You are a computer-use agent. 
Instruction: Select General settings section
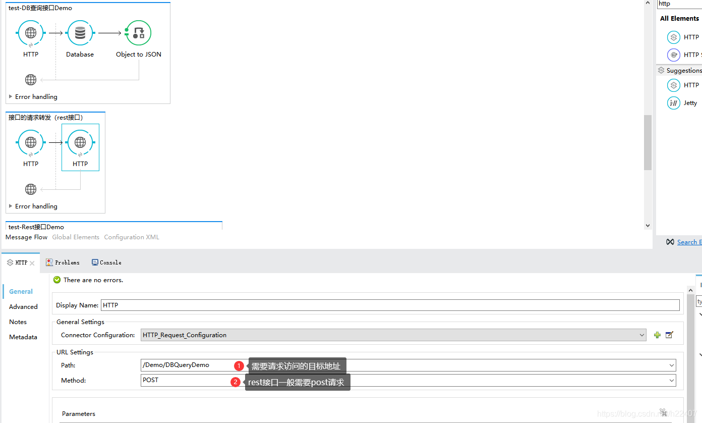21,292
